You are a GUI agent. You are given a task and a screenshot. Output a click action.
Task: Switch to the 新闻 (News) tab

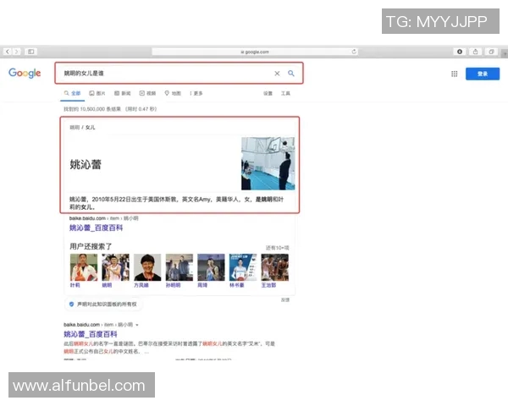[x=122, y=93]
